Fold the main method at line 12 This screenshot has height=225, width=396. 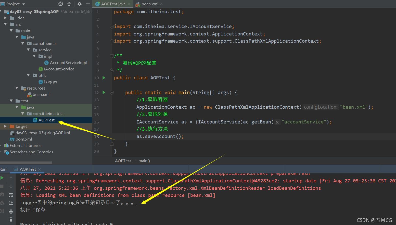click(112, 92)
